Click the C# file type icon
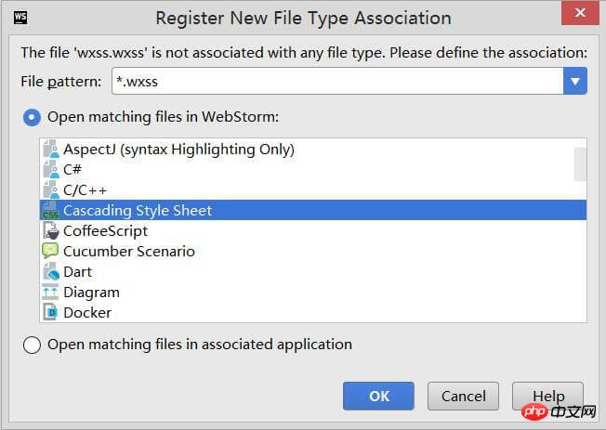The width and height of the screenshot is (606, 430). (x=50, y=170)
